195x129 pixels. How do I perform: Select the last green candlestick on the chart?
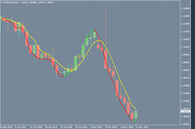[x=136, y=115]
